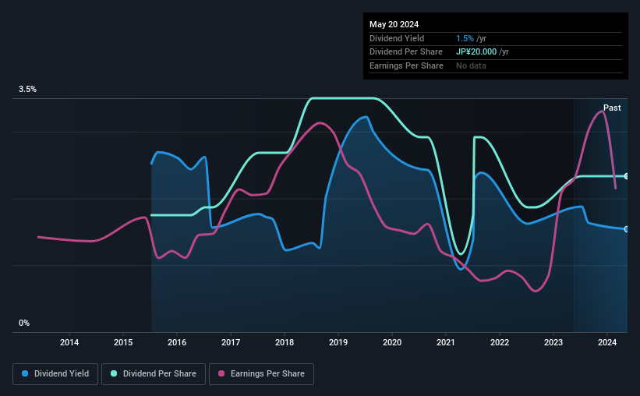Select the Dividend Per Share endpoint marker
Viewport: 640px width, 396px height.
(x=627, y=176)
